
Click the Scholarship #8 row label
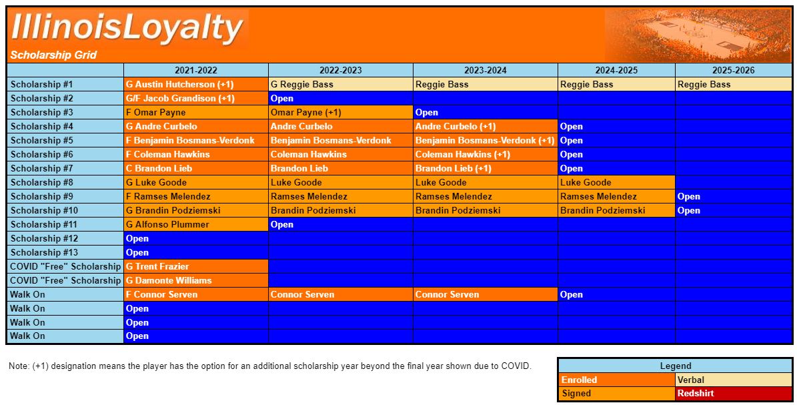click(65, 182)
